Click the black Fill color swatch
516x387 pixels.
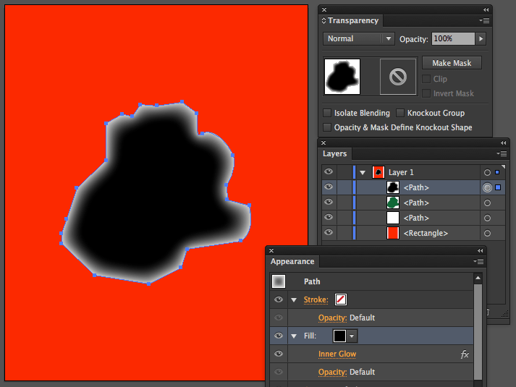[339, 336]
